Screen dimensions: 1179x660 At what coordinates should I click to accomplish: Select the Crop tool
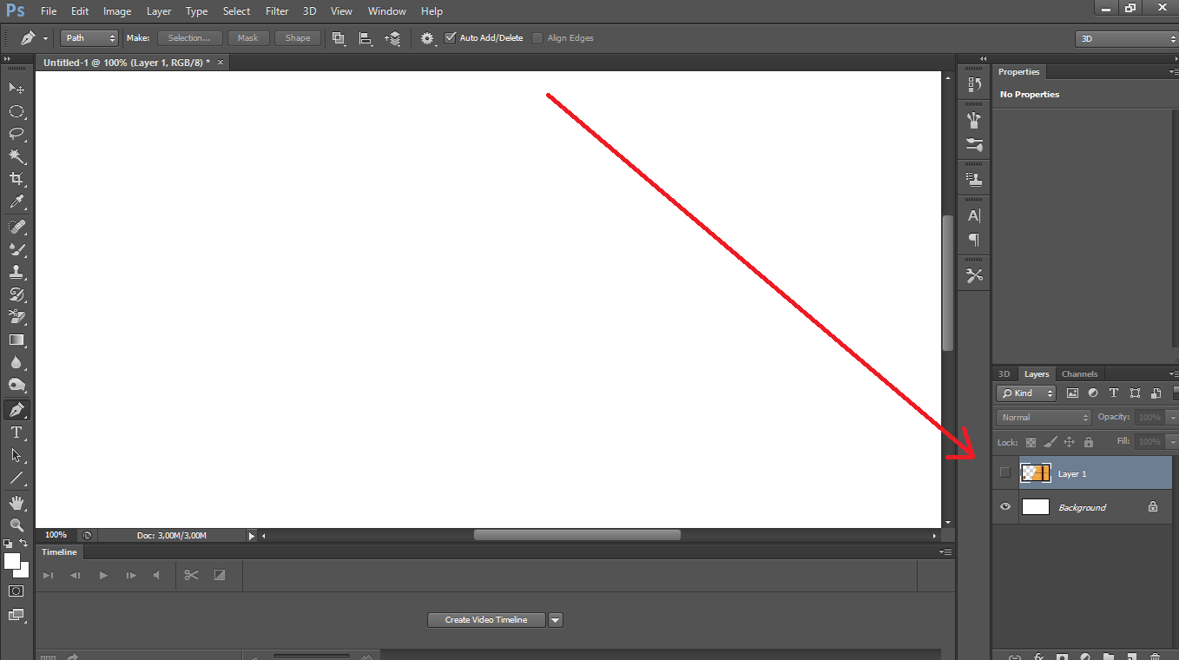pos(16,179)
